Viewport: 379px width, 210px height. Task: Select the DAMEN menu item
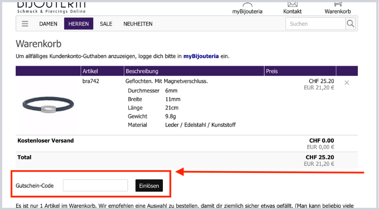click(48, 24)
